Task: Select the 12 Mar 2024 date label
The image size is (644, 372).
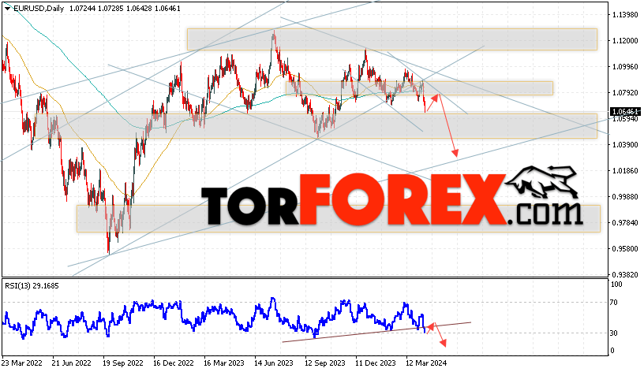Action: click(x=426, y=363)
